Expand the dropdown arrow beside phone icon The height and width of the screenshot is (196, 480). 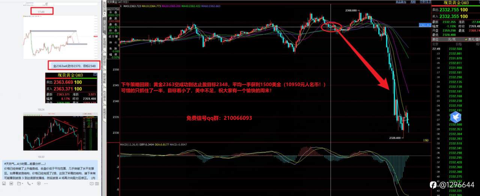pos(32,184)
